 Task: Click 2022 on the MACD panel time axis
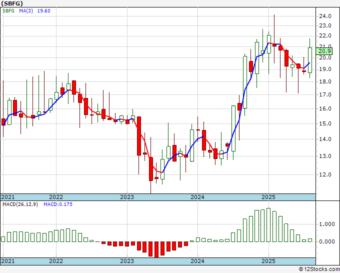56,261
